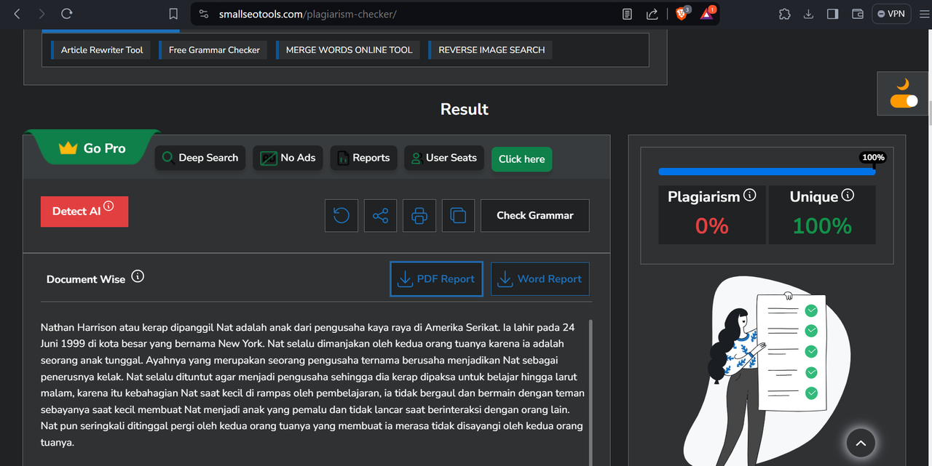The image size is (932, 466).
Task: Download the Word Report
Action: [x=540, y=279]
